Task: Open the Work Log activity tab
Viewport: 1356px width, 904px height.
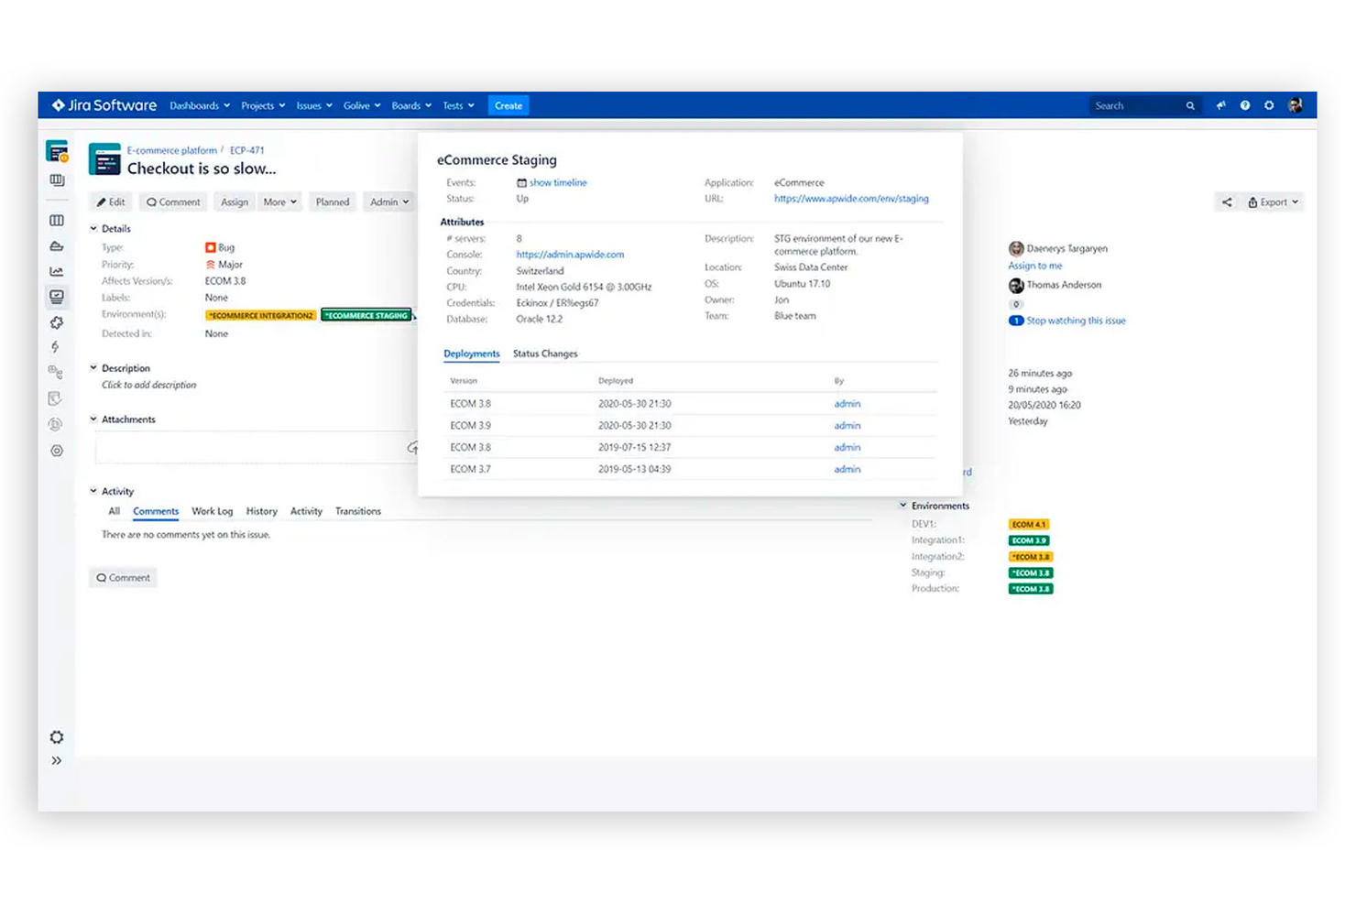Action: [212, 511]
